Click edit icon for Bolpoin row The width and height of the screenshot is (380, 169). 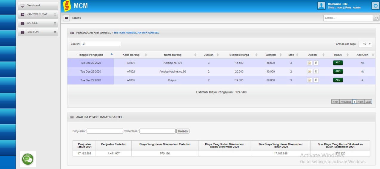click(310, 80)
